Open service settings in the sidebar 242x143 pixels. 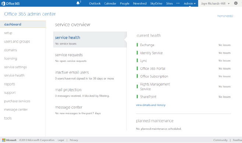coord(15,67)
